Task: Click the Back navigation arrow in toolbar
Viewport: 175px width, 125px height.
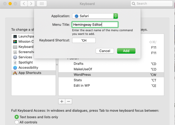Action: pos(24,4)
